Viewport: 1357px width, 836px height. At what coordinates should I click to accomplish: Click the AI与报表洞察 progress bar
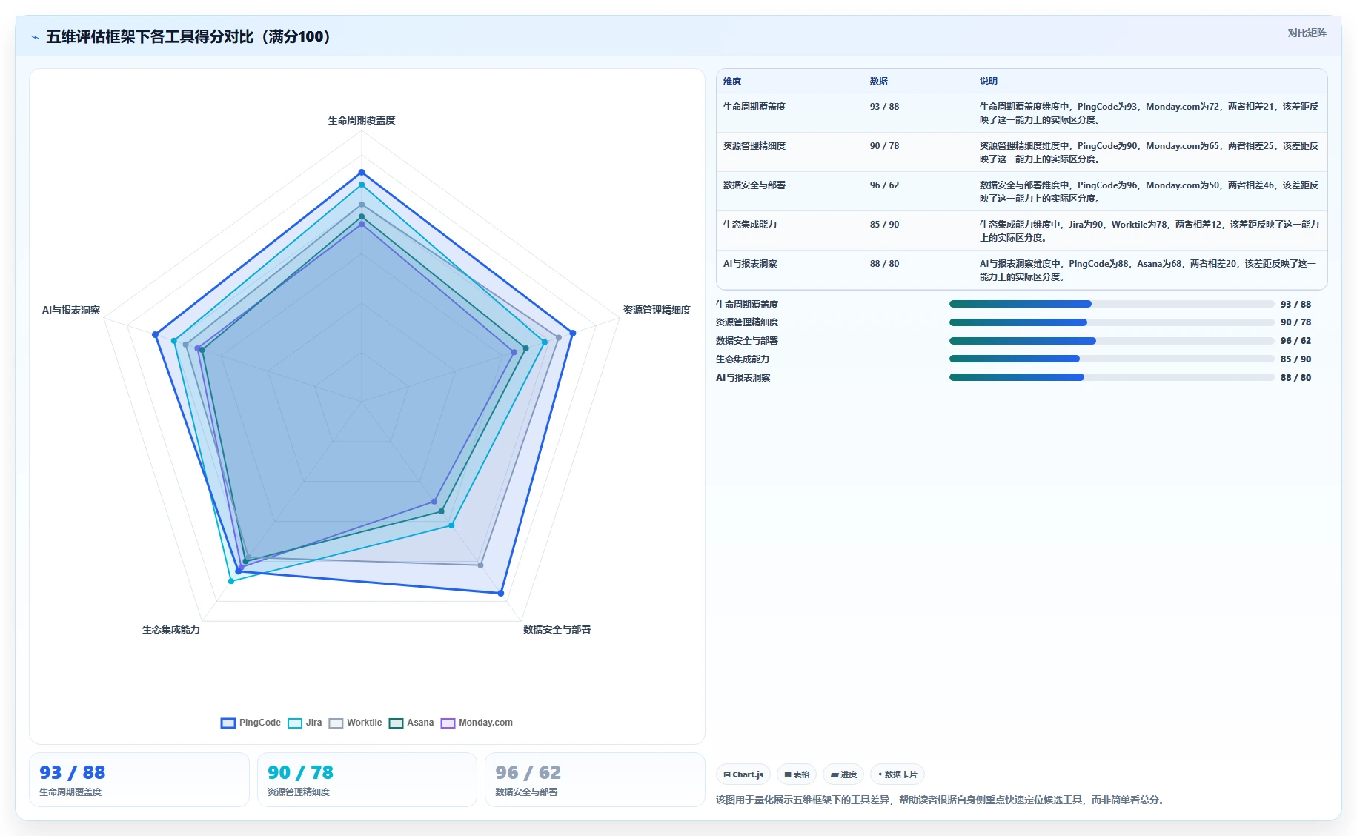(x=1112, y=377)
